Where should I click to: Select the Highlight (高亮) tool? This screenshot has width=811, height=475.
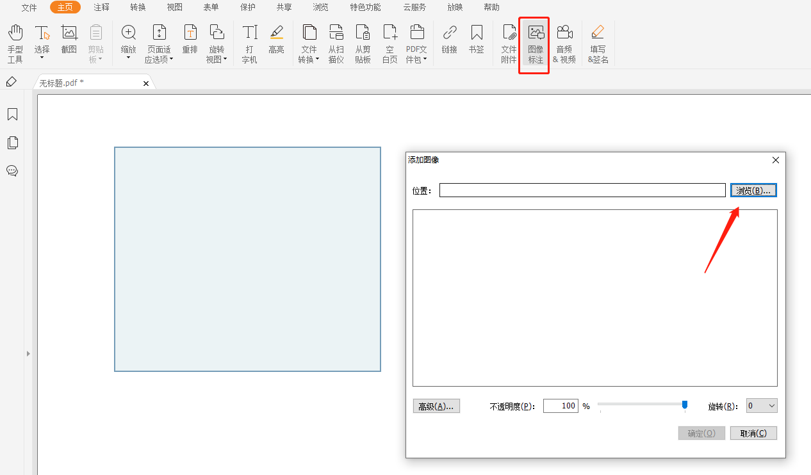[x=276, y=39]
